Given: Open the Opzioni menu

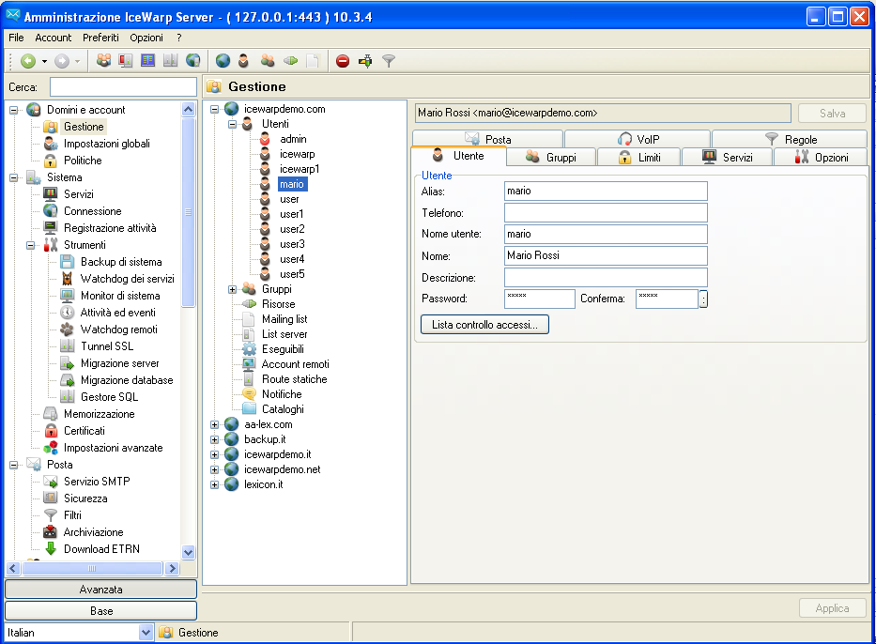Looking at the screenshot, I should point(146,38).
